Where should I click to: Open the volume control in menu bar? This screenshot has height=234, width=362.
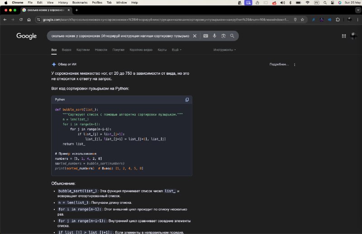282,3
